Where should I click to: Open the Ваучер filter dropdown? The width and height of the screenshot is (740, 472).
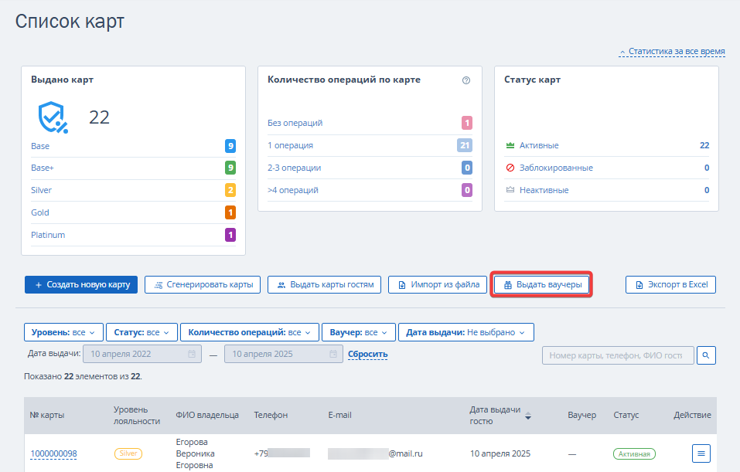point(359,332)
